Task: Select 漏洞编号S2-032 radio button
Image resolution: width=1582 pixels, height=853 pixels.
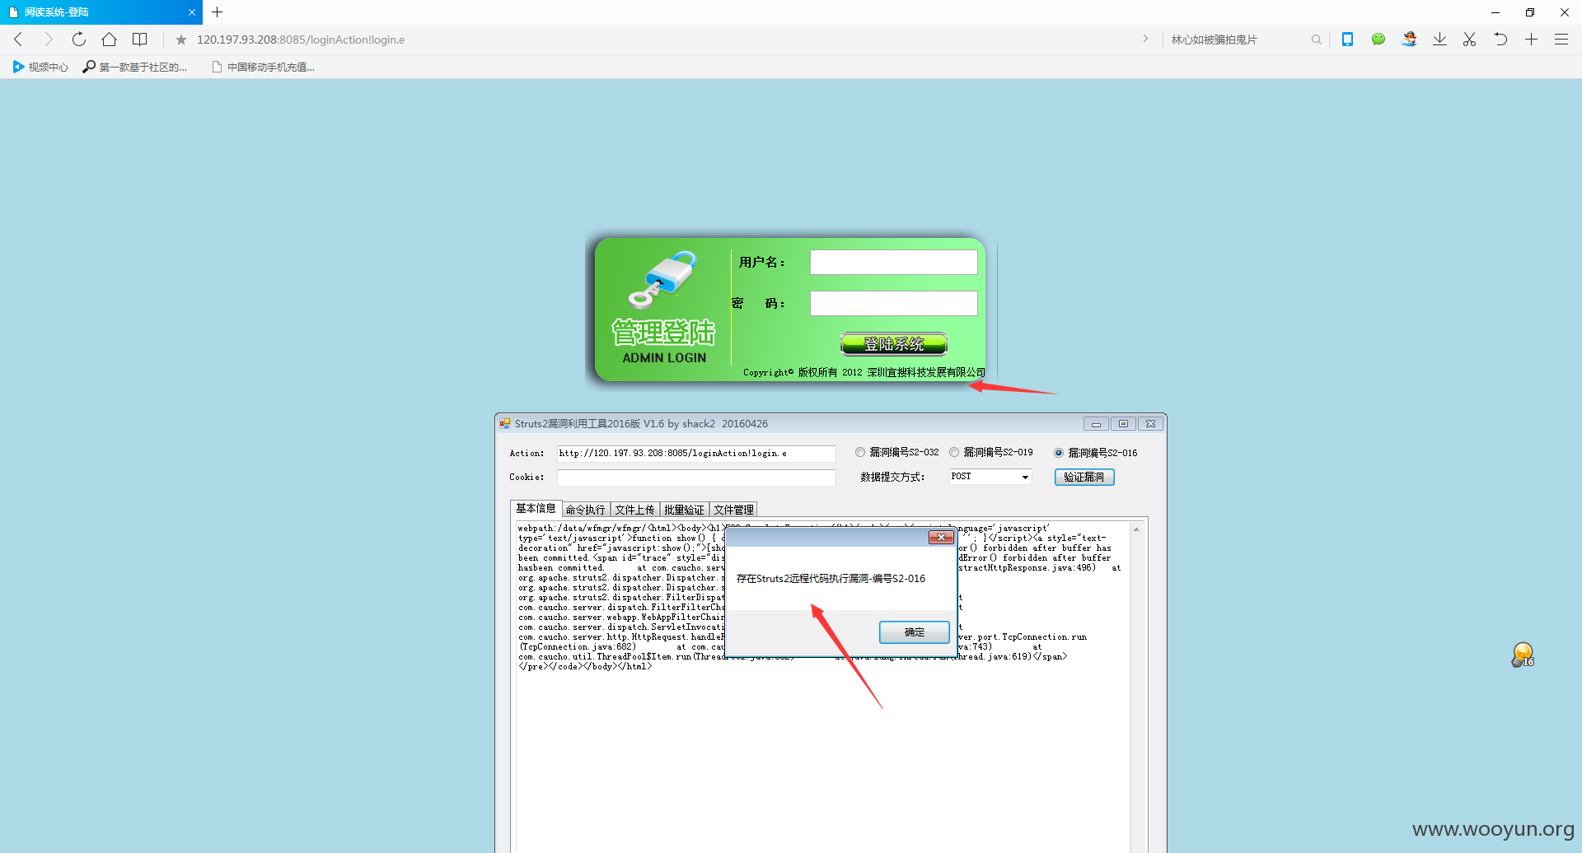Action: point(860,453)
